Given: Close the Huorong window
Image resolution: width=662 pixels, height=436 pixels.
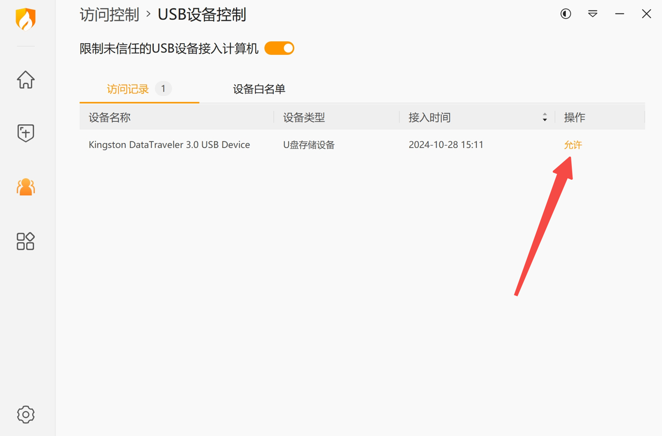Looking at the screenshot, I should [646, 14].
